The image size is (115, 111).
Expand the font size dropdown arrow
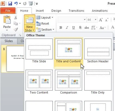click(x=95, y=20)
